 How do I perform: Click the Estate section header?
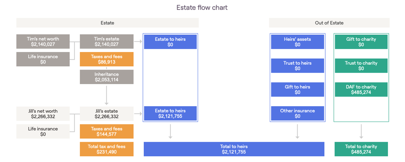tap(107, 23)
